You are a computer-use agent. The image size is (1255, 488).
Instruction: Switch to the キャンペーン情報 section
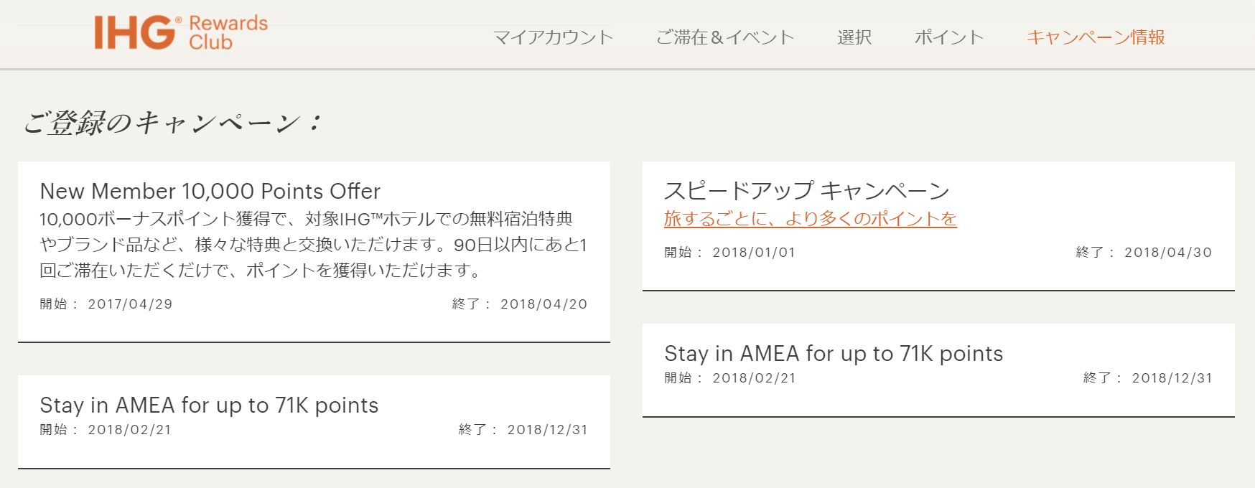(1095, 37)
